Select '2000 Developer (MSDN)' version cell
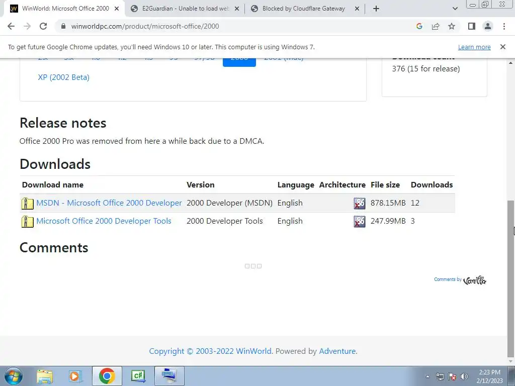The width and height of the screenshot is (515, 386). point(229,203)
